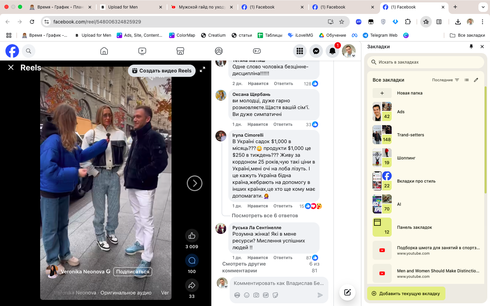Open the ColorMap bookmark
This screenshot has height=306, width=490.
click(x=182, y=35)
